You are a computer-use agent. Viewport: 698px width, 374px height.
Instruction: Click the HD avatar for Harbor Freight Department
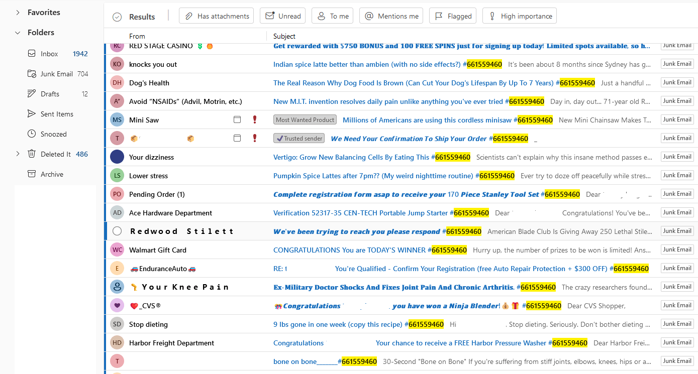click(117, 343)
